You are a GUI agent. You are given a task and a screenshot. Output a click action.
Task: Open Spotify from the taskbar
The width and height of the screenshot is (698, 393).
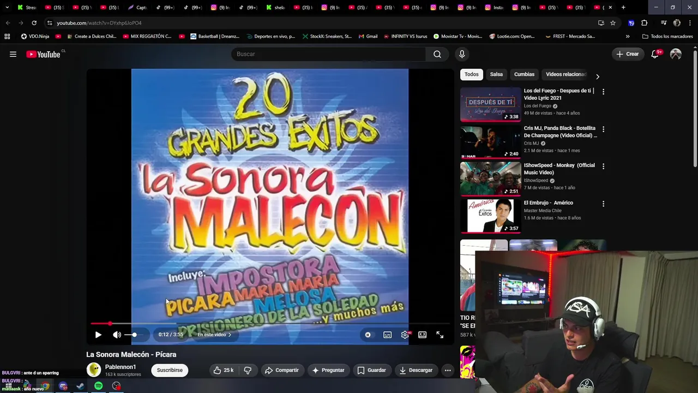(98, 386)
